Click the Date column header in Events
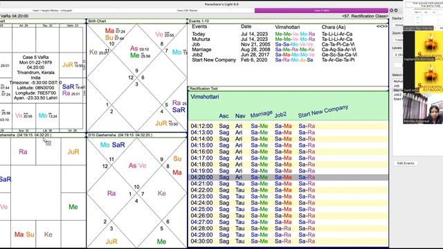443x249 pixels. pos(246,26)
